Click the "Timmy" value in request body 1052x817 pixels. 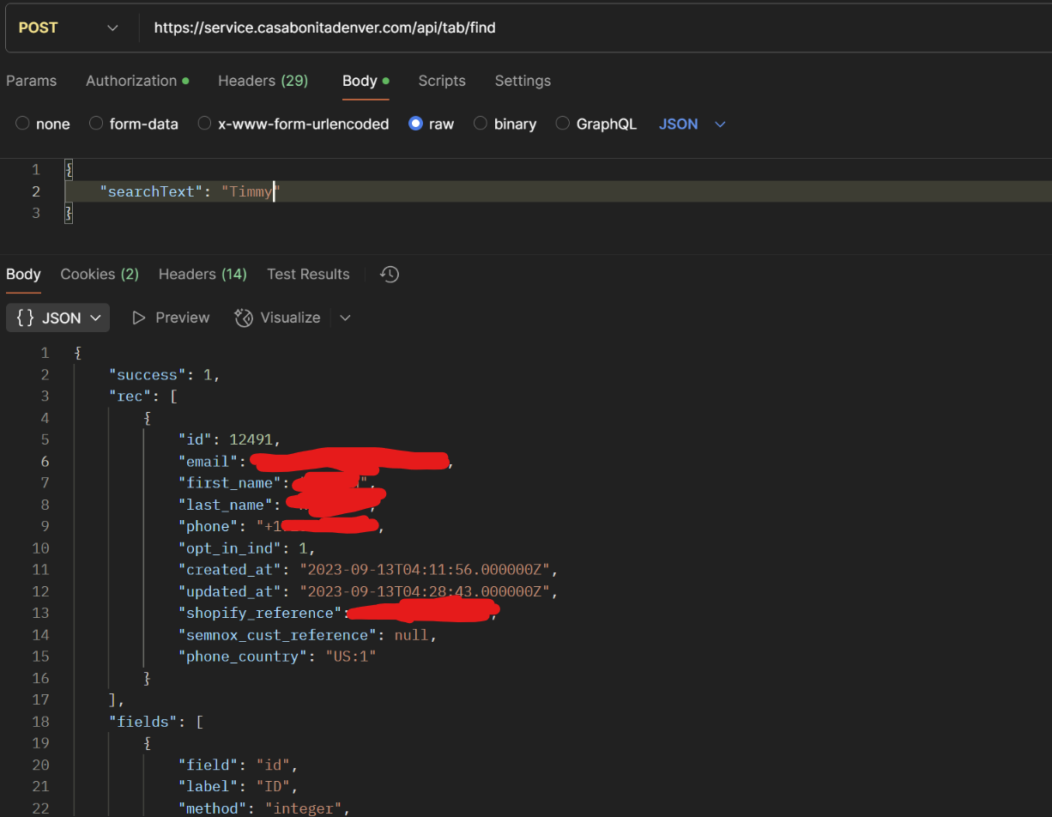coord(251,191)
